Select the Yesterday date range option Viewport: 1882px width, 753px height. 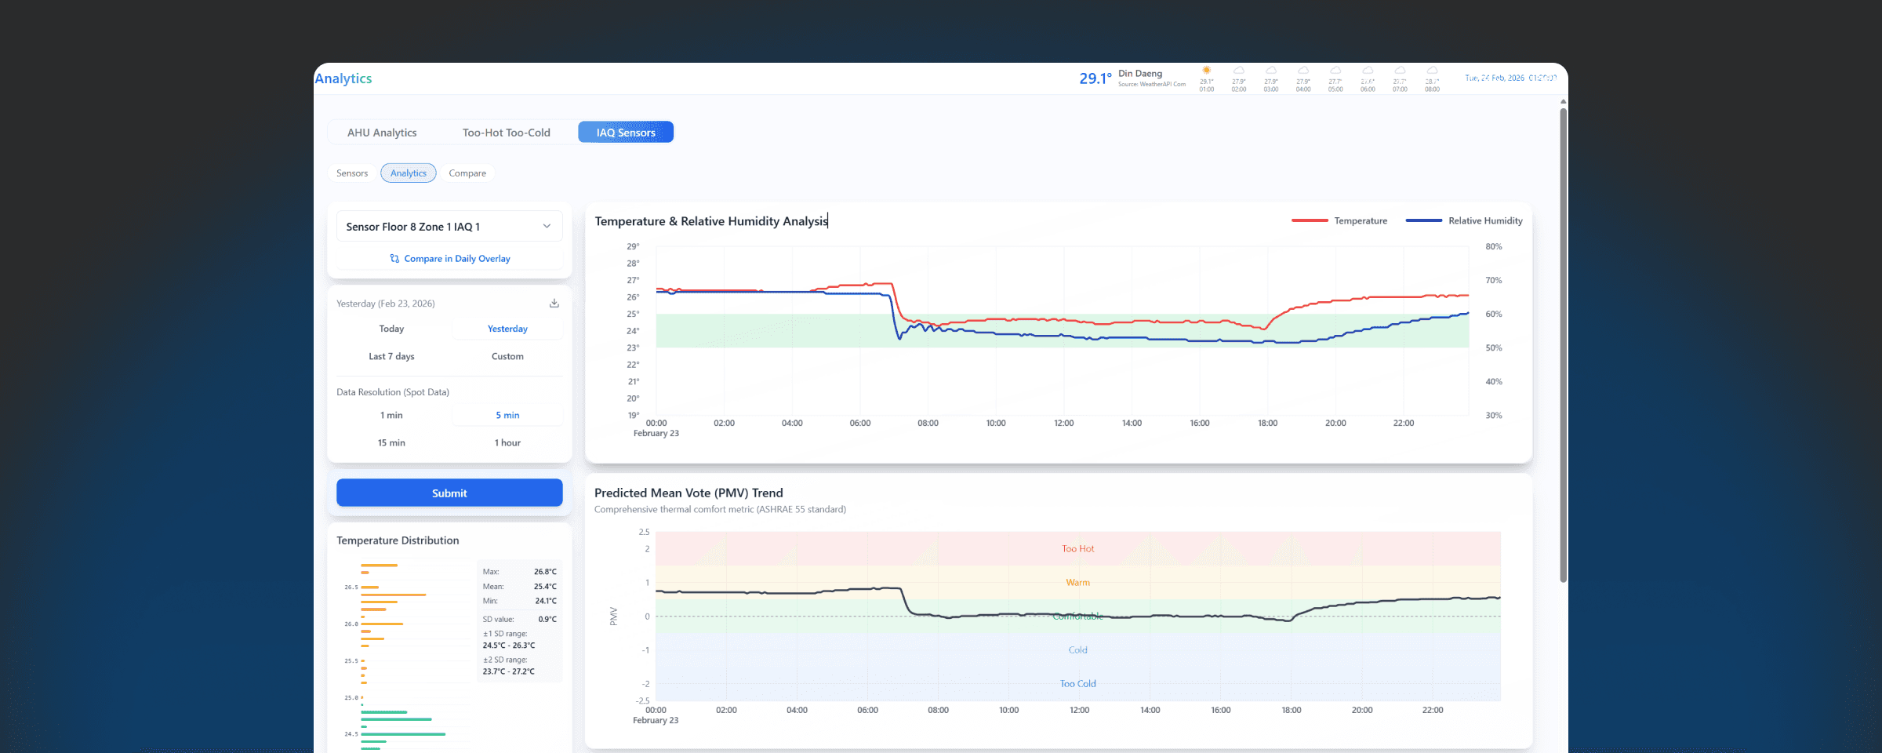coord(507,329)
